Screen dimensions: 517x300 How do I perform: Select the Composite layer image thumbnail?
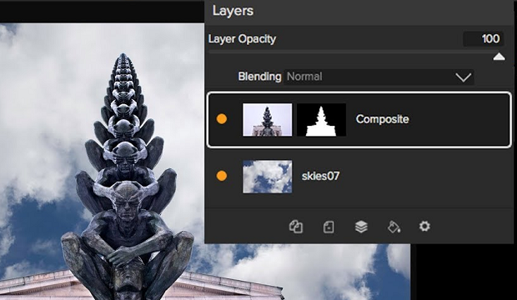268,120
